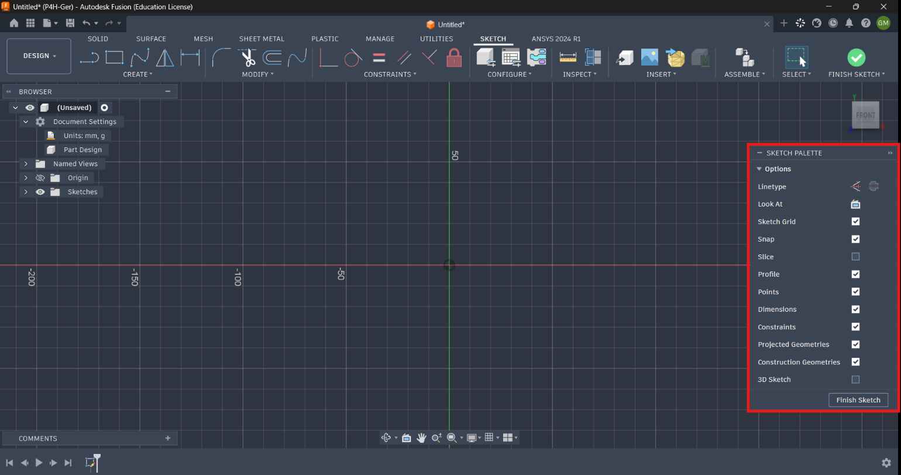Apply the Parallel constraint
Image resolution: width=901 pixels, height=475 pixels.
pos(404,57)
